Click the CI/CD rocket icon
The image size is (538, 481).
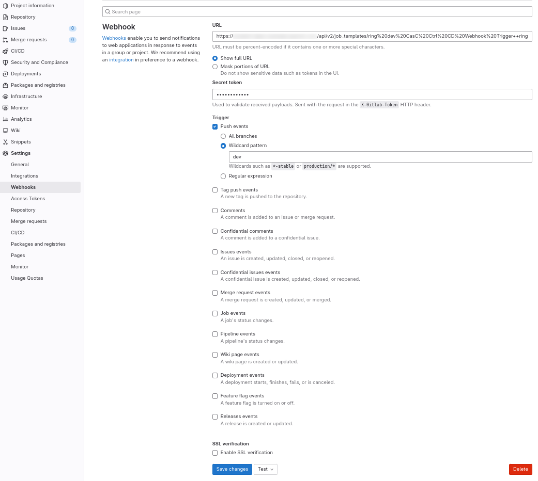[5, 51]
